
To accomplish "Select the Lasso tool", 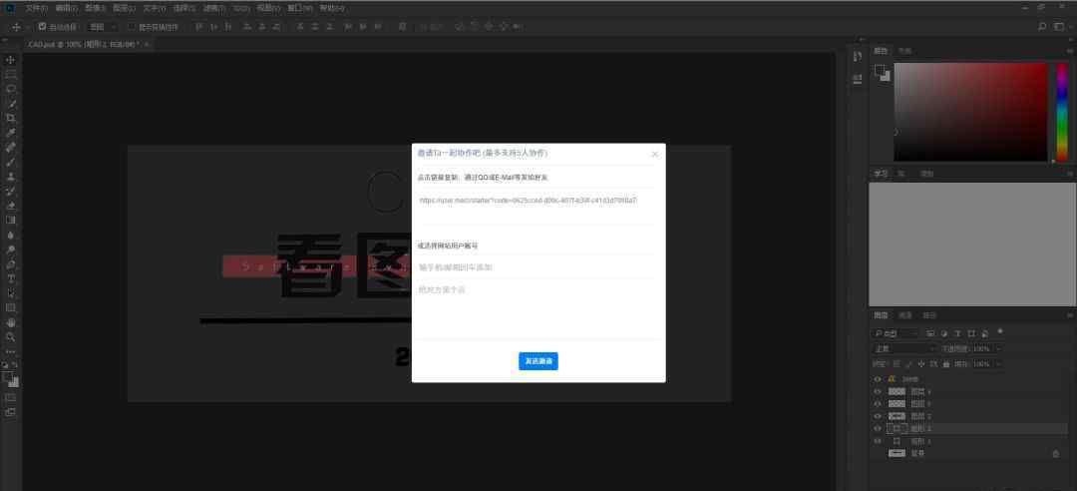I will 11,89.
